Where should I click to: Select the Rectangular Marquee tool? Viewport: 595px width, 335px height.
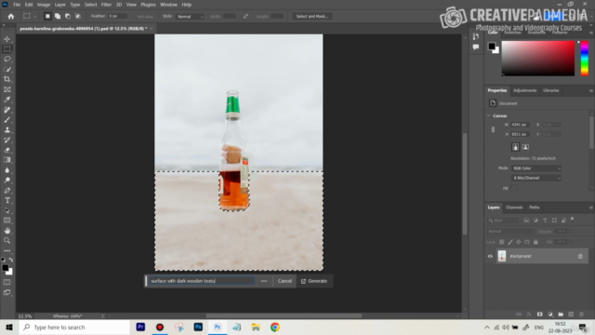pyautogui.click(x=7, y=49)
